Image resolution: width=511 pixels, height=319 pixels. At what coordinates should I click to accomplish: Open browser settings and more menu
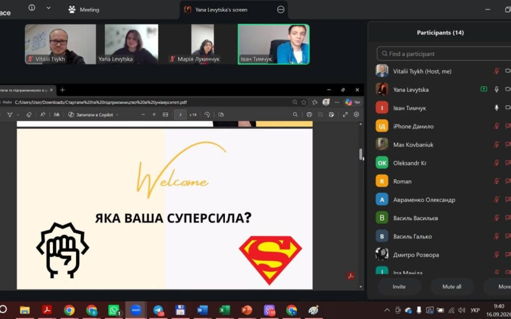[x=337, y=102]
